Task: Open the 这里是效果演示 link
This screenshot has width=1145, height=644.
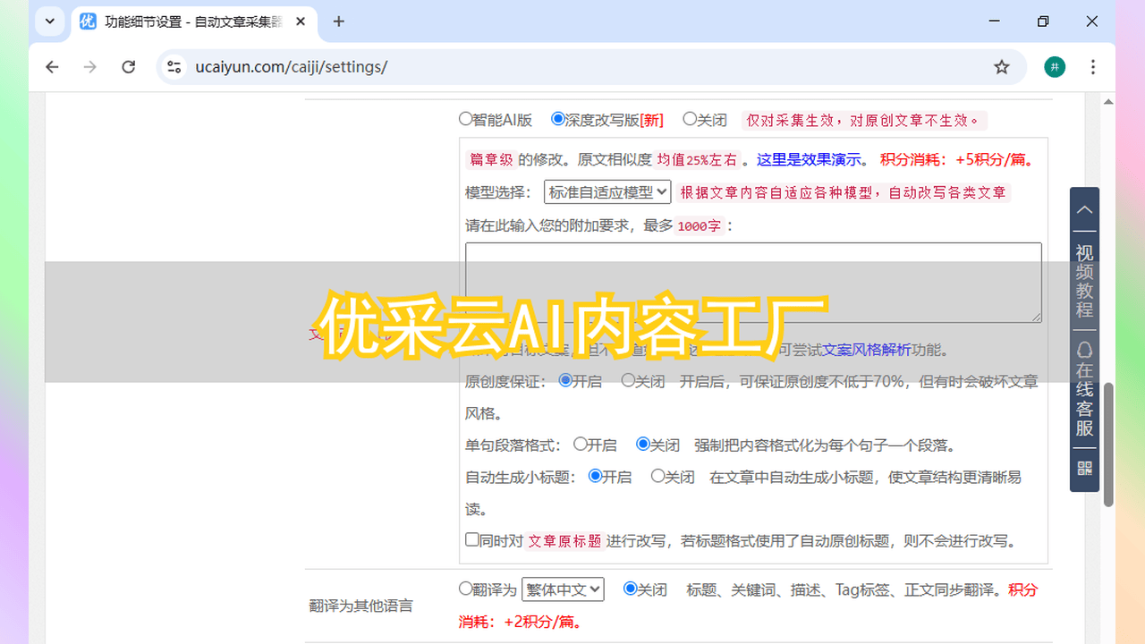Action: click(810, 159)
